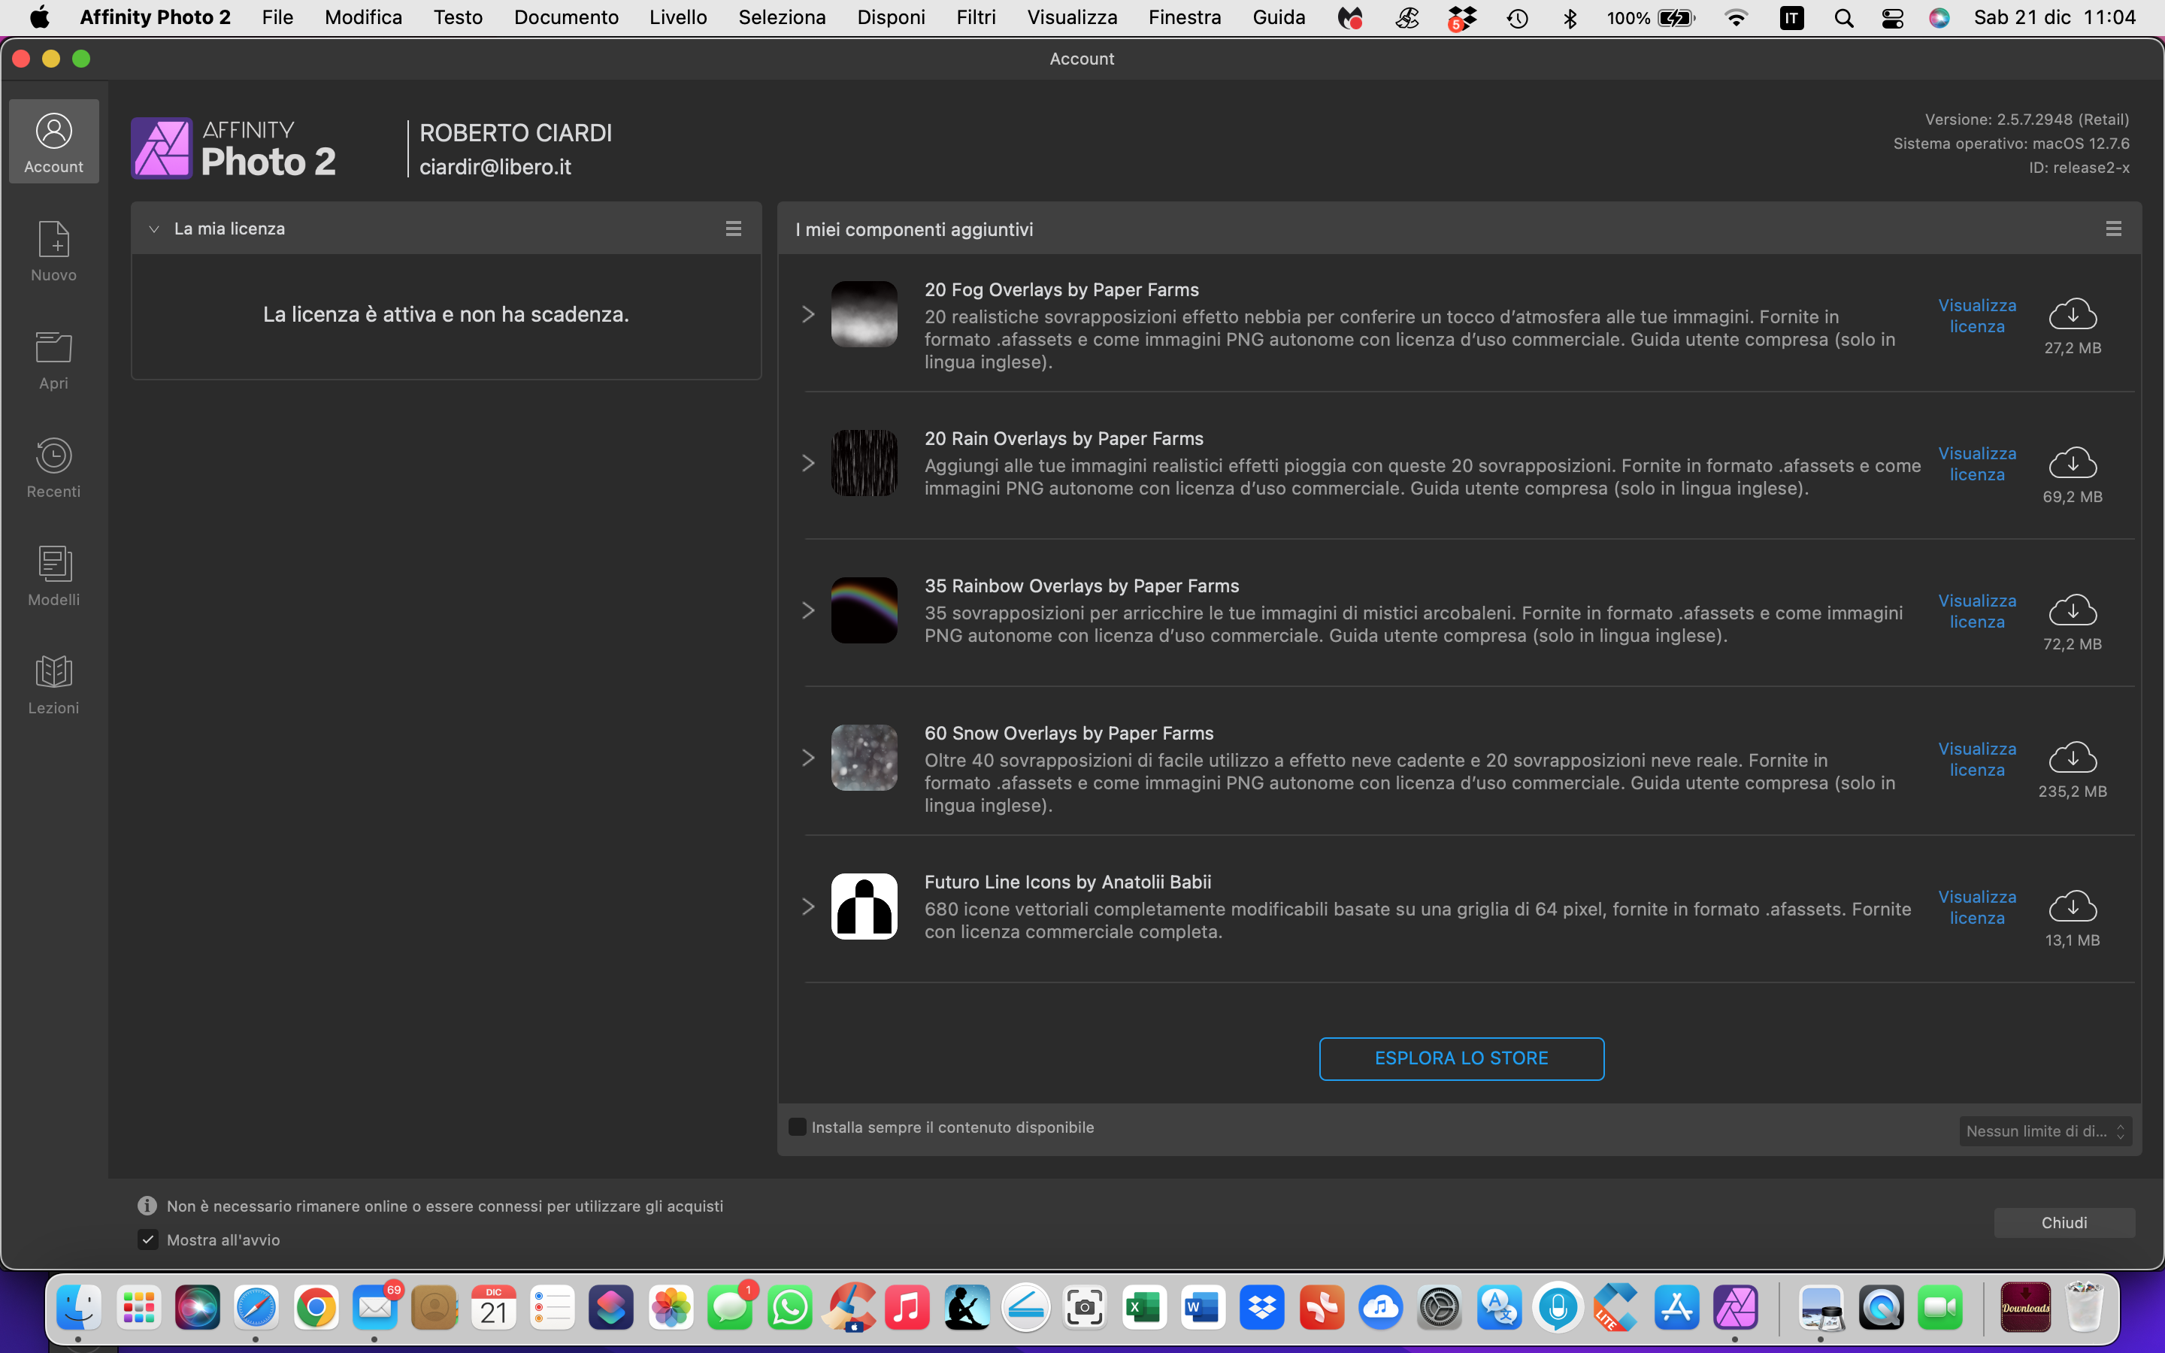Enable Installa sempre il contenuto disponibile

coord(797,1127)
